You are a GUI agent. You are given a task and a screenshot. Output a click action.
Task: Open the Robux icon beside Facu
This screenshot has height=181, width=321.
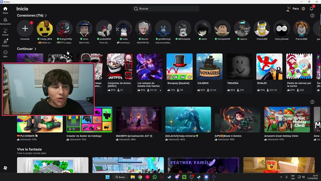pos(303,9)
